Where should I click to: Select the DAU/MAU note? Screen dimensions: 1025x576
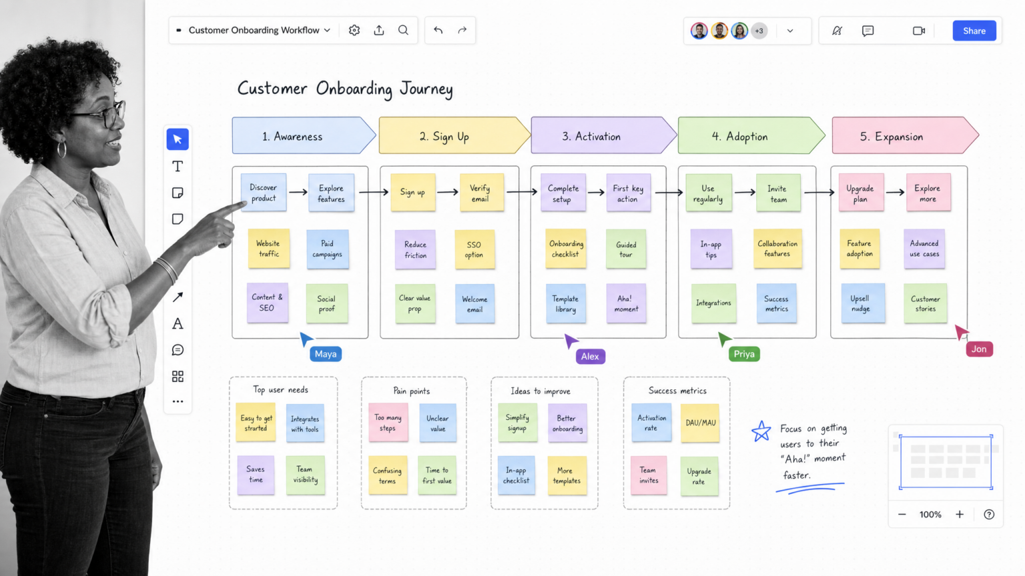700,423
